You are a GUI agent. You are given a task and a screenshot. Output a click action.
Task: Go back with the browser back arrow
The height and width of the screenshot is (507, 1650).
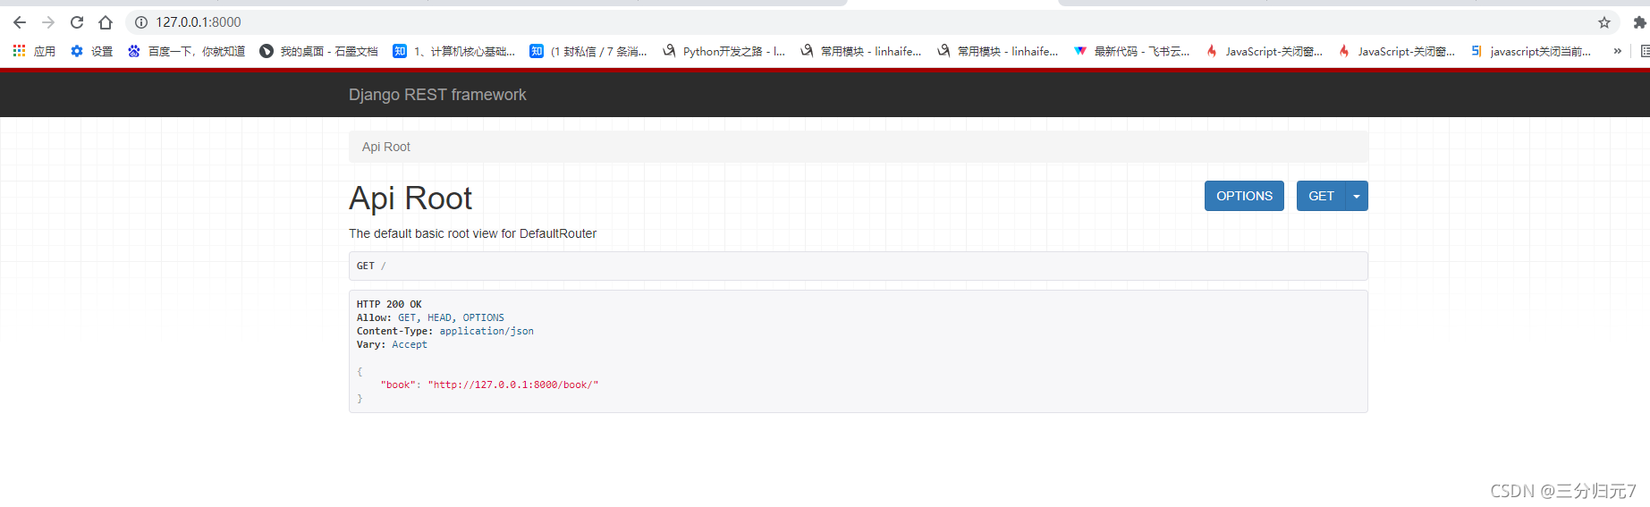click(20, 22)
